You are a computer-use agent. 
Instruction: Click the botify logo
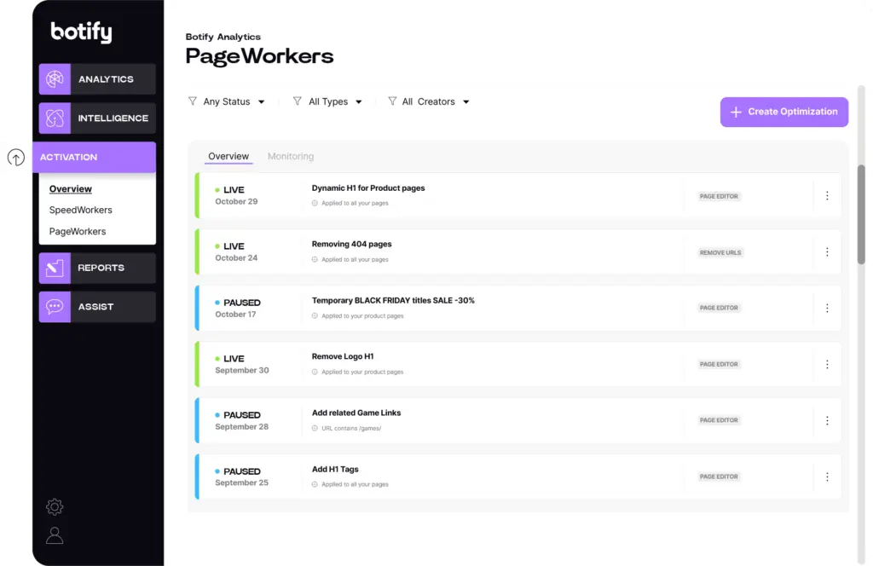[81, 32]
